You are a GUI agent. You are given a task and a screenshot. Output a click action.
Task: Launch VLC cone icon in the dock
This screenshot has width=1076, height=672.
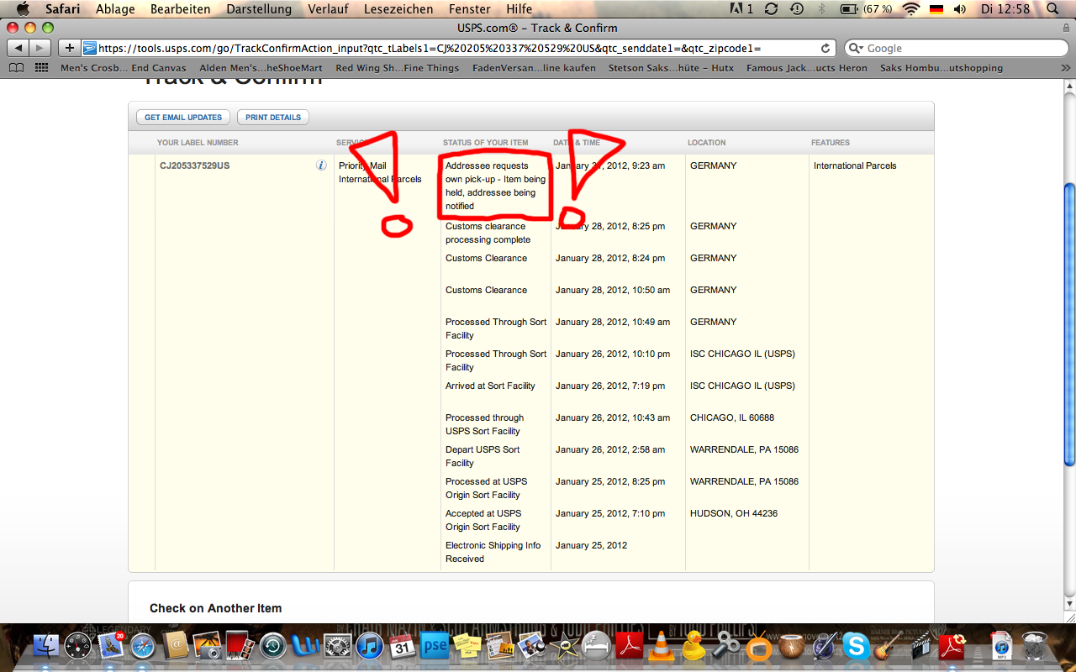(x=662, y=646)
